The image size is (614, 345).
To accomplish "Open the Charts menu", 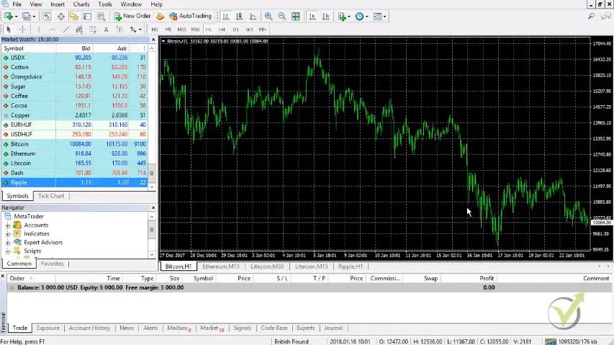I will coord(81,4).
